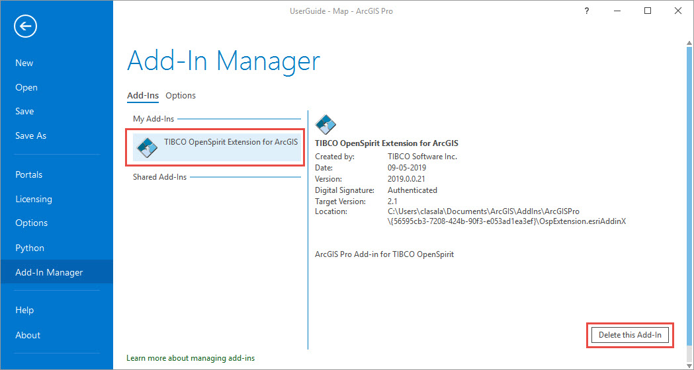Click the scrollbar up arrow
694x370 pixels.
[689, 43]
